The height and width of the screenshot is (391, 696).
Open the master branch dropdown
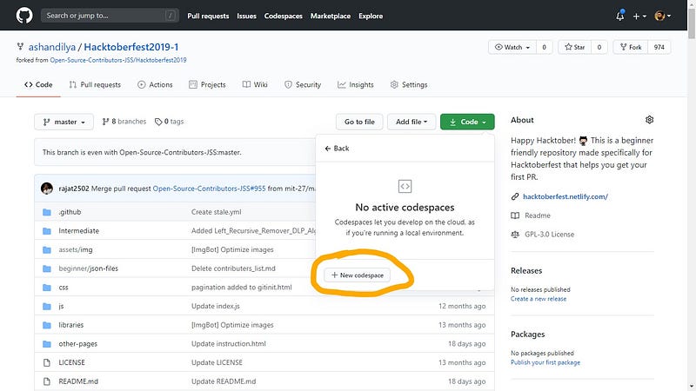click(x=64, y=122)
